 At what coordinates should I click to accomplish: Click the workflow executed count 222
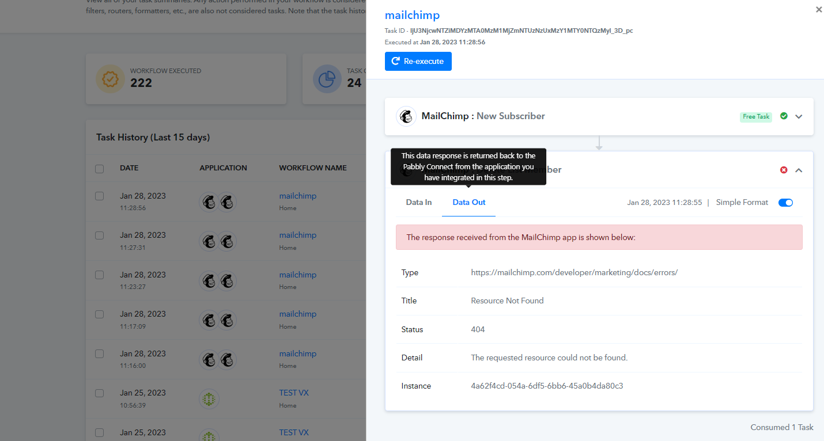click(141, 83)
